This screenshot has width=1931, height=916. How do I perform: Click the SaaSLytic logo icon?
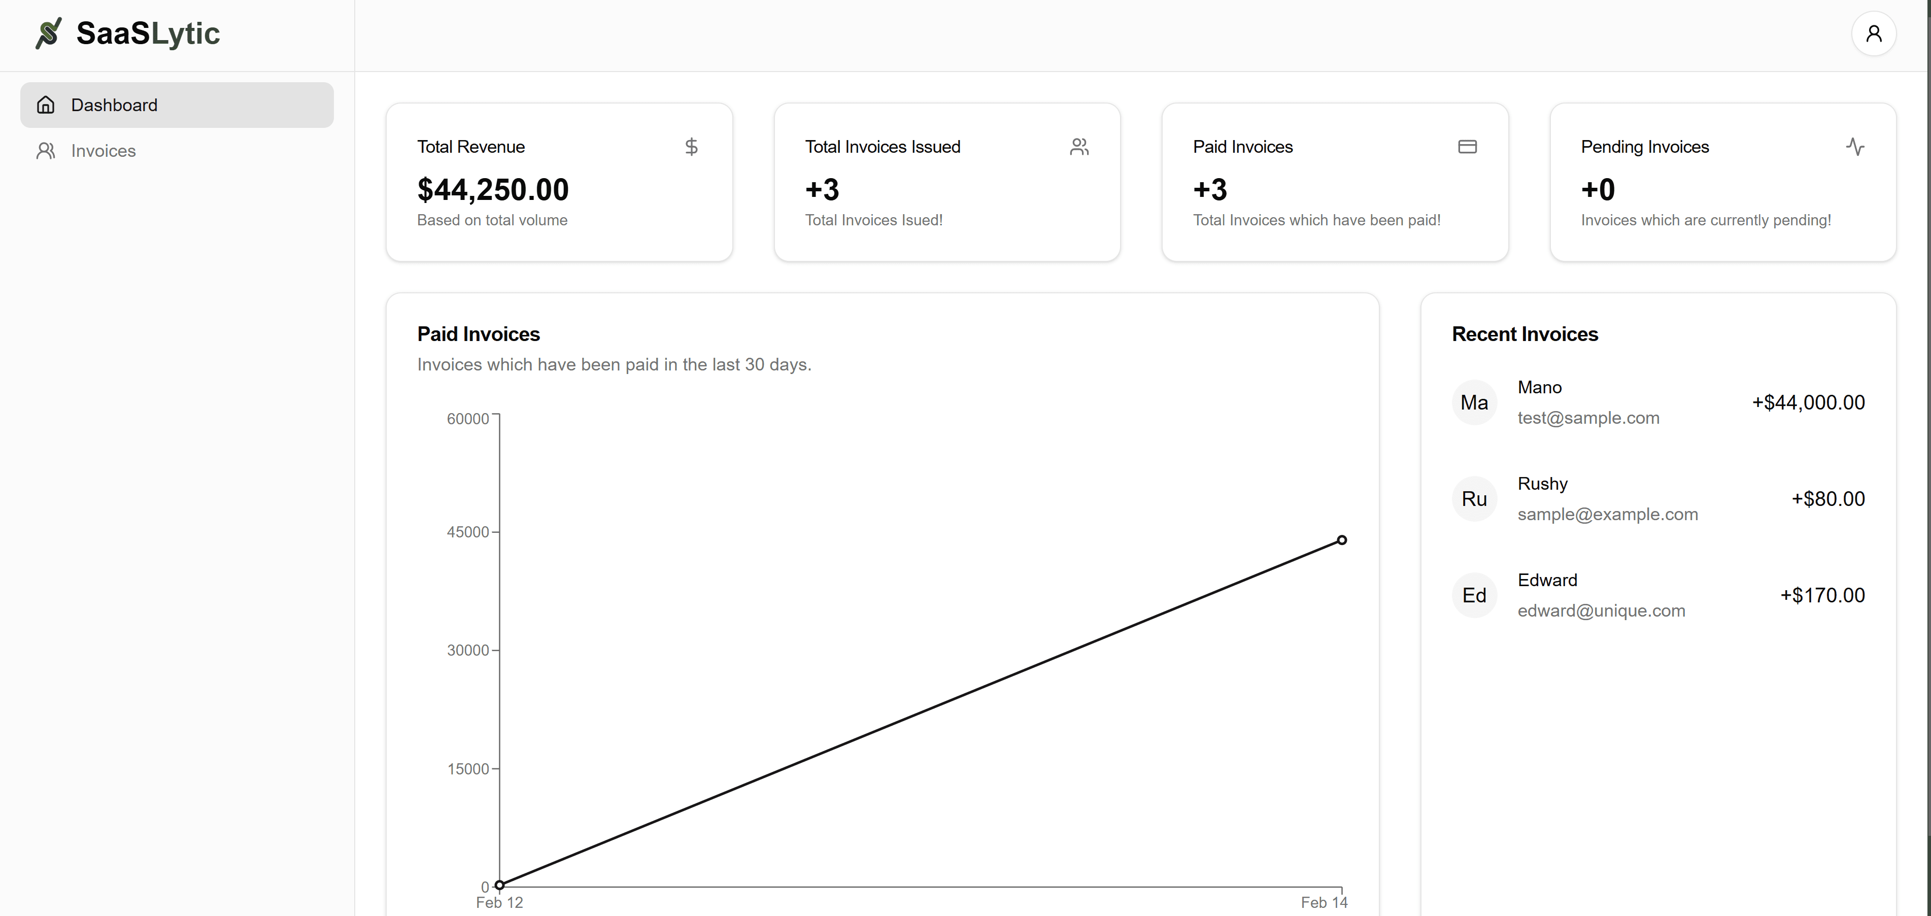49,33
